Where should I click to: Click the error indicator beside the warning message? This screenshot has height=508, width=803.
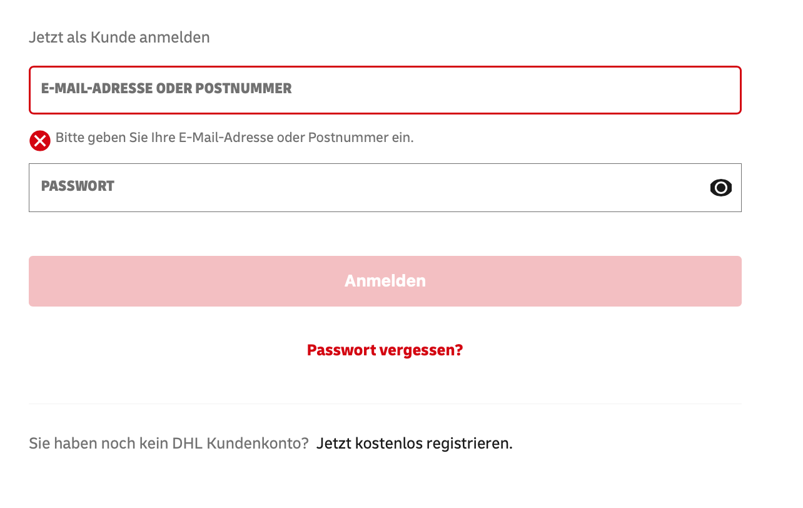[39, 140]
